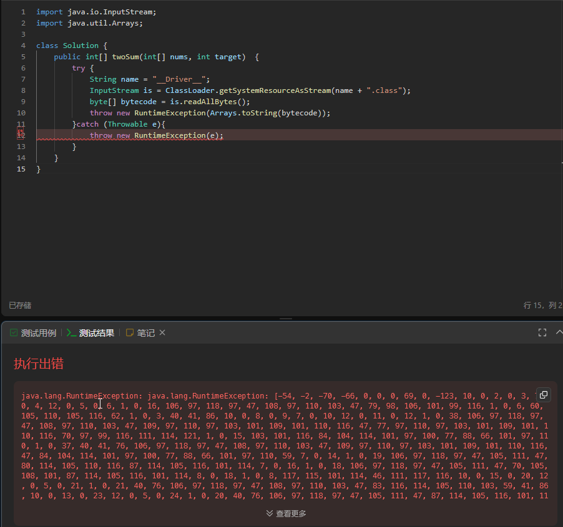Click the 已存储 saved status text
563x527 pixels.
pos(20,306)
